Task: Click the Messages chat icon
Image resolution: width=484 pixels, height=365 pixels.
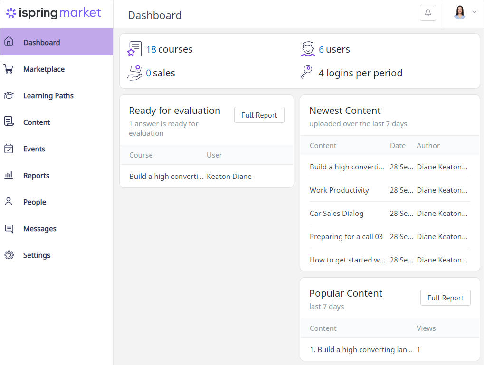Action: 9,228
